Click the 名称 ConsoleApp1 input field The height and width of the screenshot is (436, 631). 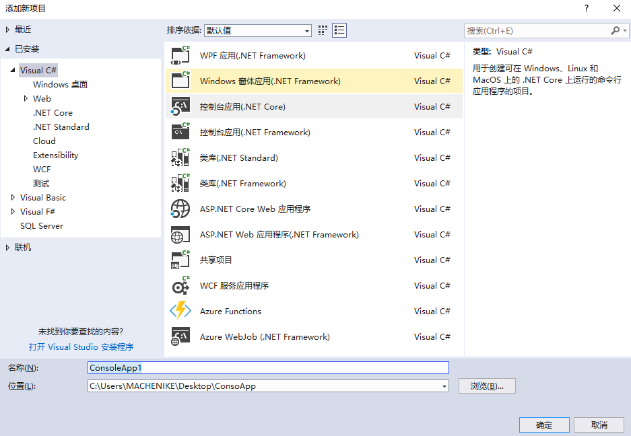click(268, 367)
